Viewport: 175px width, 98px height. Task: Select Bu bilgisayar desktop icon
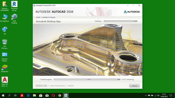pos(5,18)
